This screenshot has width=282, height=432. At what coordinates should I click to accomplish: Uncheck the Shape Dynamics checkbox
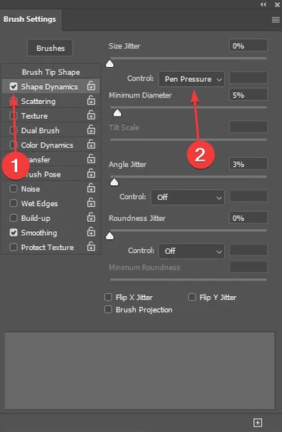(x=13, y=87)
